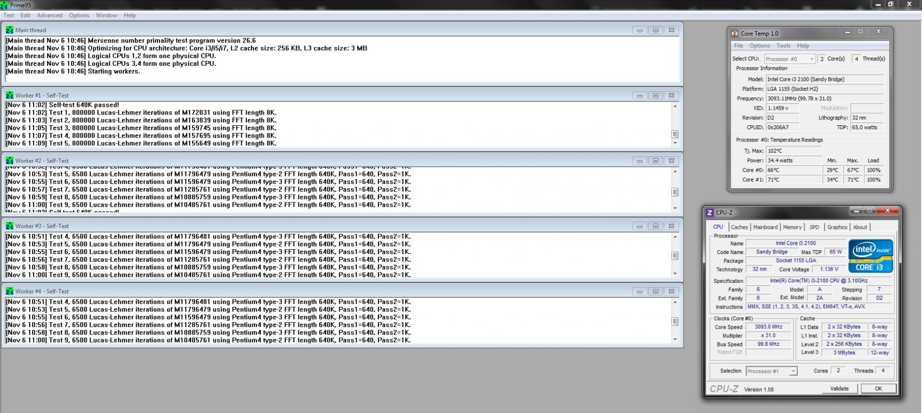Click scroll-down arrow in Worker #4 log
Image resolution: width=922 pixels, height=413 pixels.
(675, 339)
